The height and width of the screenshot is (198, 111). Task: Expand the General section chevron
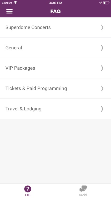[102, 48]
